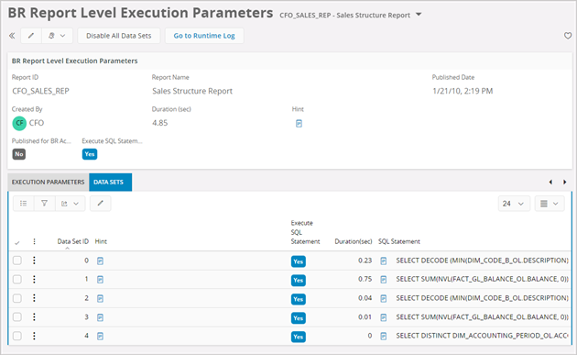
Task: Open row actions menu for Data Set 3
Action: (34, 316)
